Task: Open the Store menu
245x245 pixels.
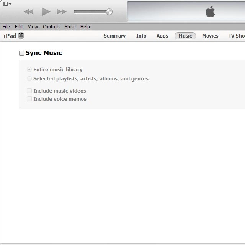Action: tap(70, 27)
